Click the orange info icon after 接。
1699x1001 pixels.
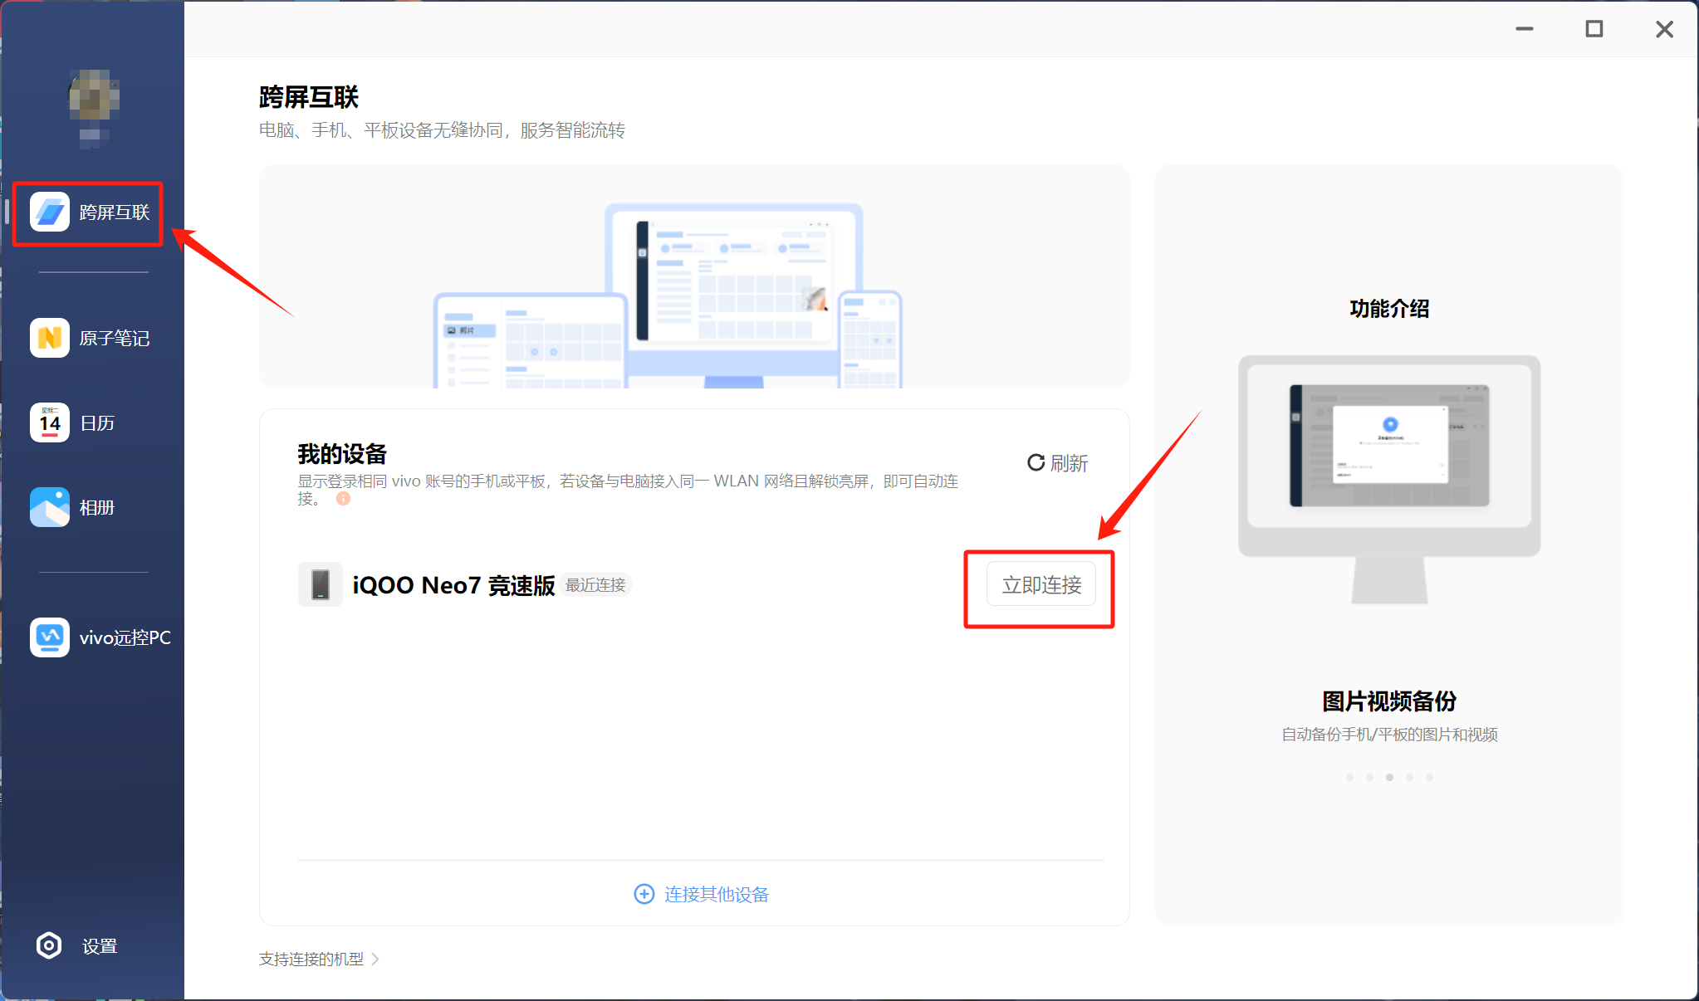click(x=343, y=499)
